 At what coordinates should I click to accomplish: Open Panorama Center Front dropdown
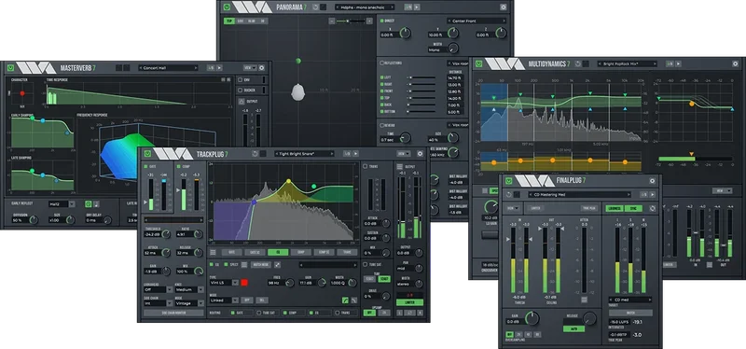click(477, 21)
